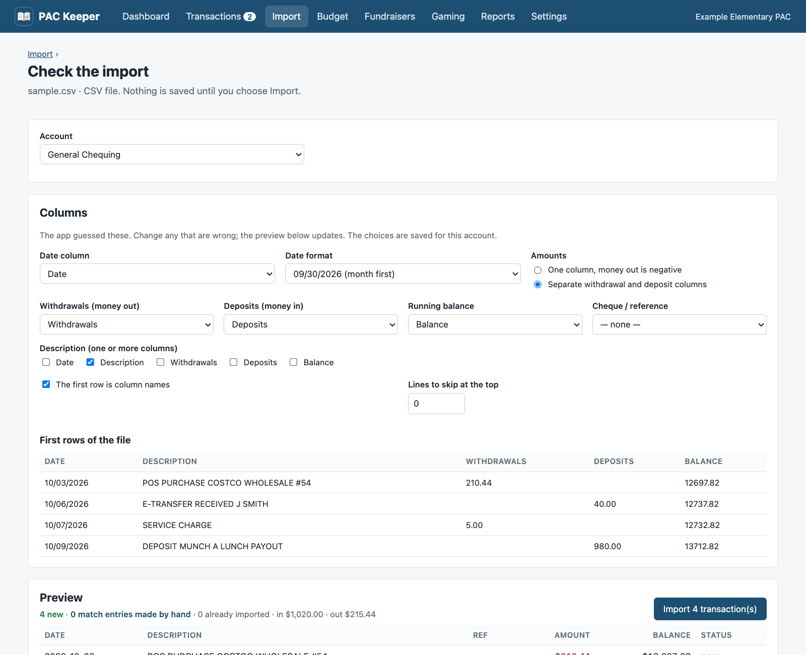Check the Date description checkbox

[46, 362]
